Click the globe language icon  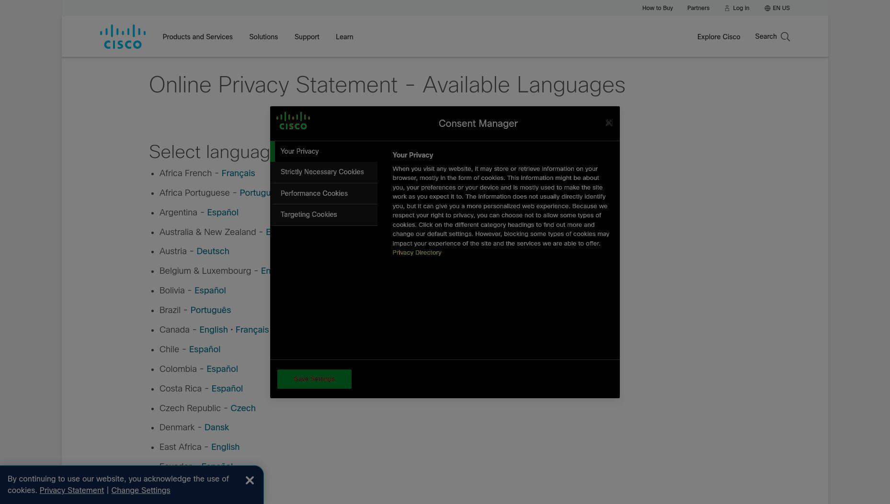[767, 8]
